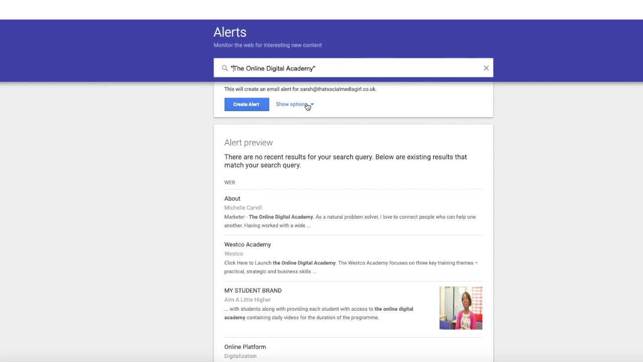Open the Online Platform result
Viewport: 643px width, 362px height.
(245, 347)
